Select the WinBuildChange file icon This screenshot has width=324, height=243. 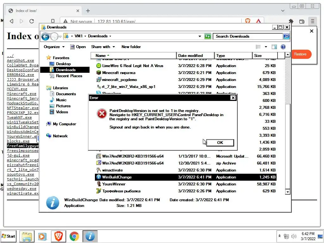click(99, 177)
